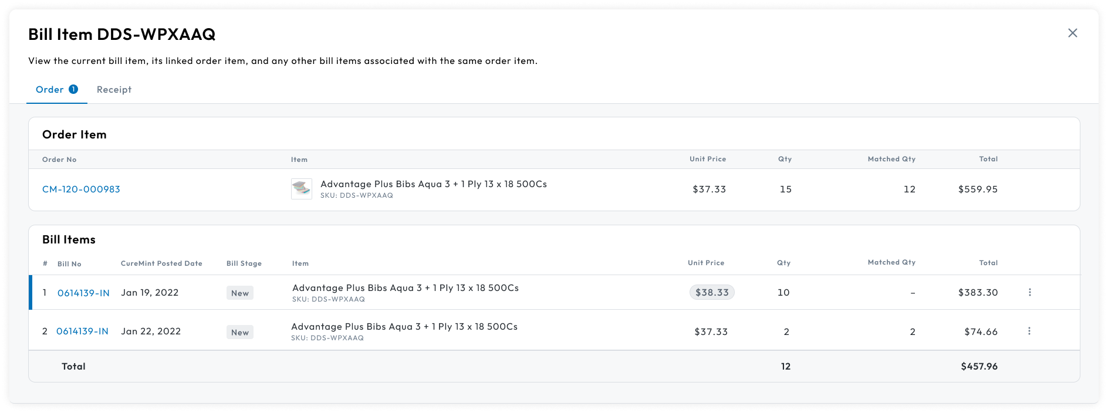Click the highlighted $38.33 unit price badge
The width and height of the screenshot is (1108, 413).
click(x=712, y=292)
